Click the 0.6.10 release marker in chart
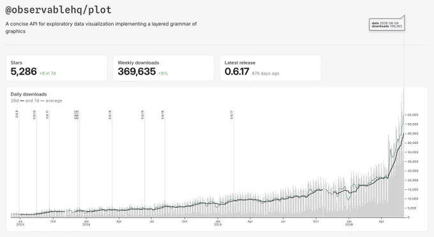This screenshot has width=434, height=237. pos(34,115)
